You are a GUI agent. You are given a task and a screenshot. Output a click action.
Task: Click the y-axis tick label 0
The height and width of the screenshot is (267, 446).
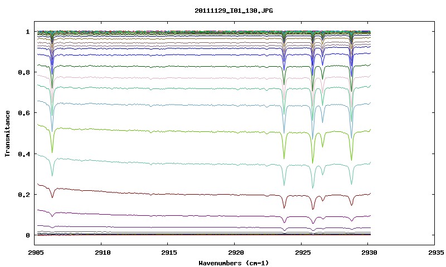click(x=27, y=235)
